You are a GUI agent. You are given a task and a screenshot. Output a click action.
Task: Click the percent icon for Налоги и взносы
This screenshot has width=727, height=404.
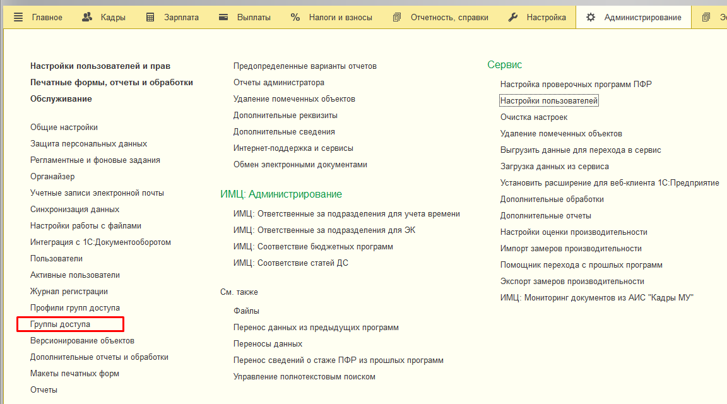pyautogui.click(x=294, y=17)
